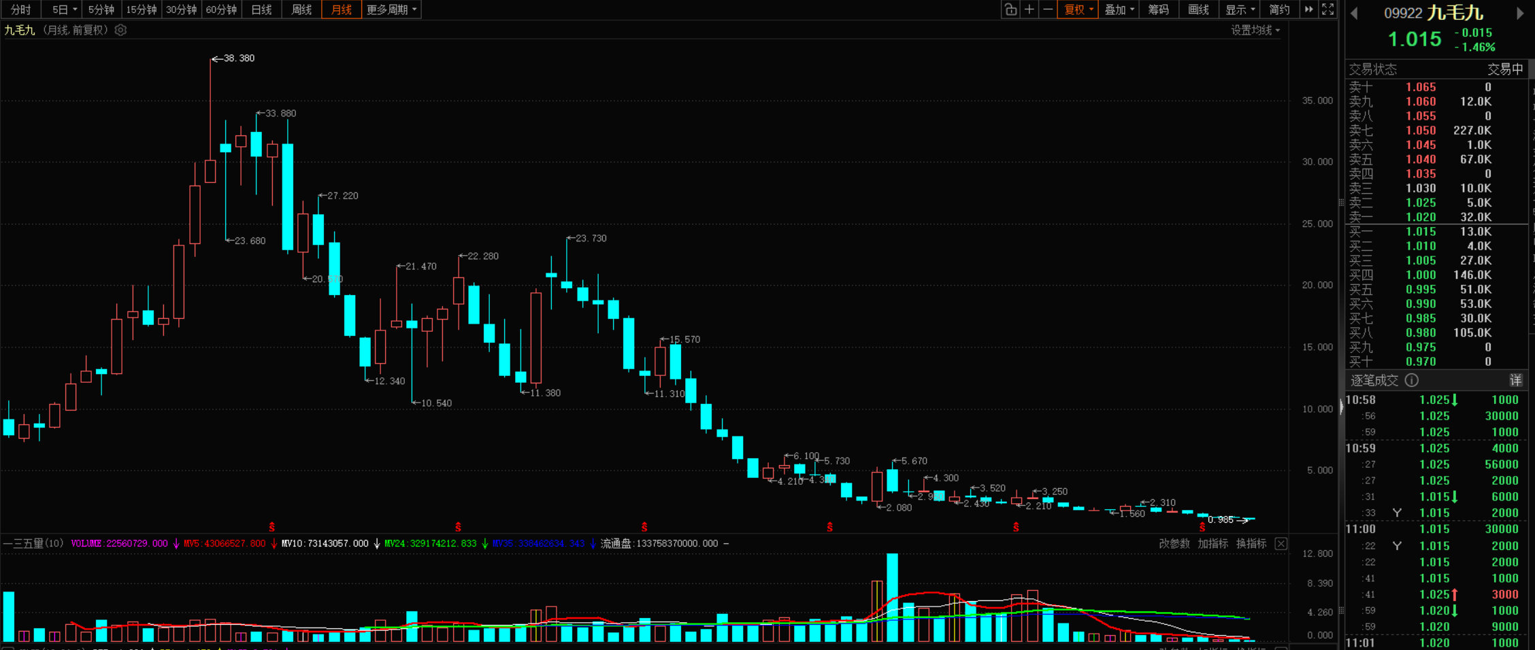Click 卖七 ask price 1.050
Viewport: 1535px width, 650px height.
(x=1421, y=131)
